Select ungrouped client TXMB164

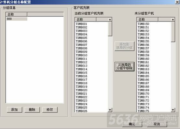[143, 73]
